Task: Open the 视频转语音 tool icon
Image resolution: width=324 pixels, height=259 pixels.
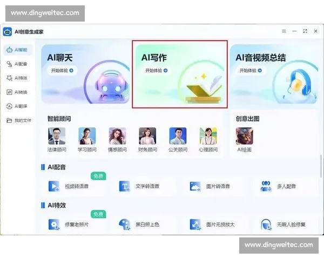Action: point(54,186)
